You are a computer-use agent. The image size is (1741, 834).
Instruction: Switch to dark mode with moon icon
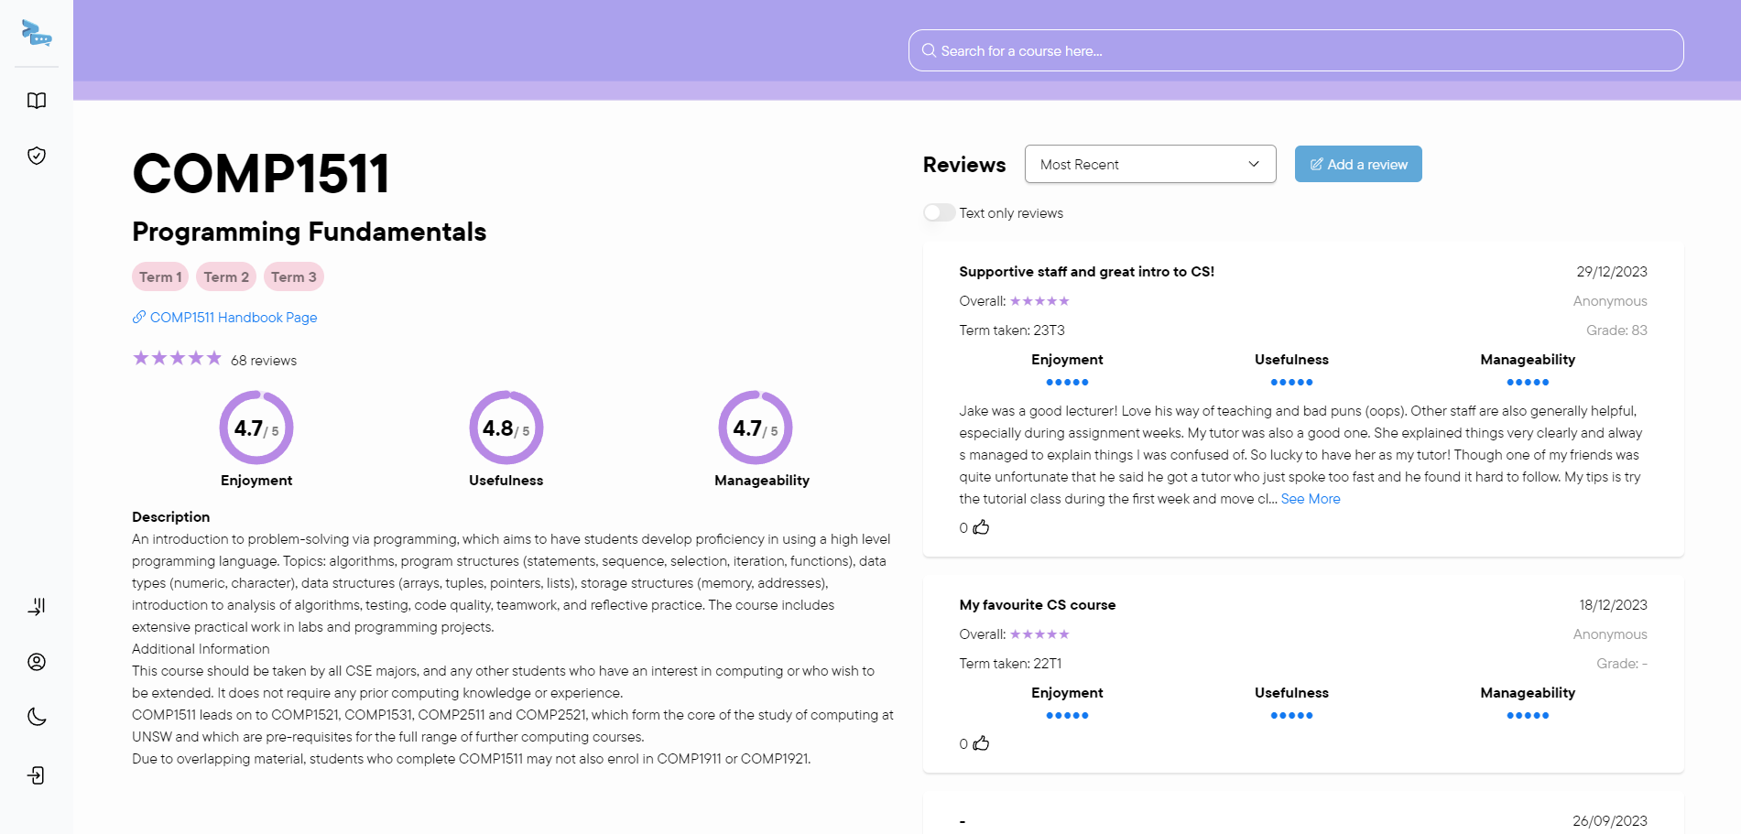click(37, 717)
